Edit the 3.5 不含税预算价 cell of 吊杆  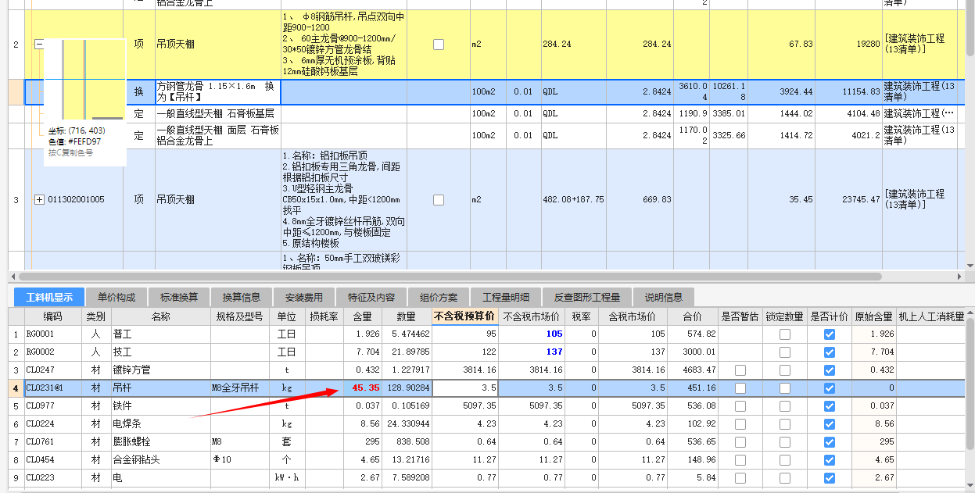coord(465,388)
